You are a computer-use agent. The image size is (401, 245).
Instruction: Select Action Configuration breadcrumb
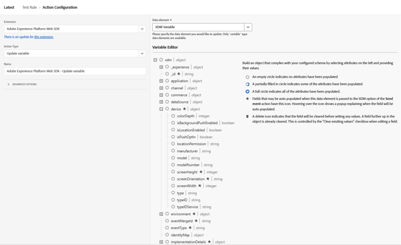tap(60, 7)
